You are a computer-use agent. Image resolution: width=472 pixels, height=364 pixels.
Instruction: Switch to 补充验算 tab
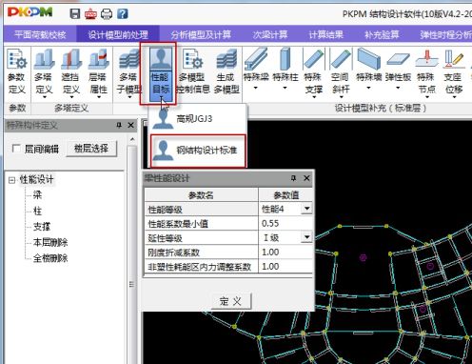tap(382, 34)
